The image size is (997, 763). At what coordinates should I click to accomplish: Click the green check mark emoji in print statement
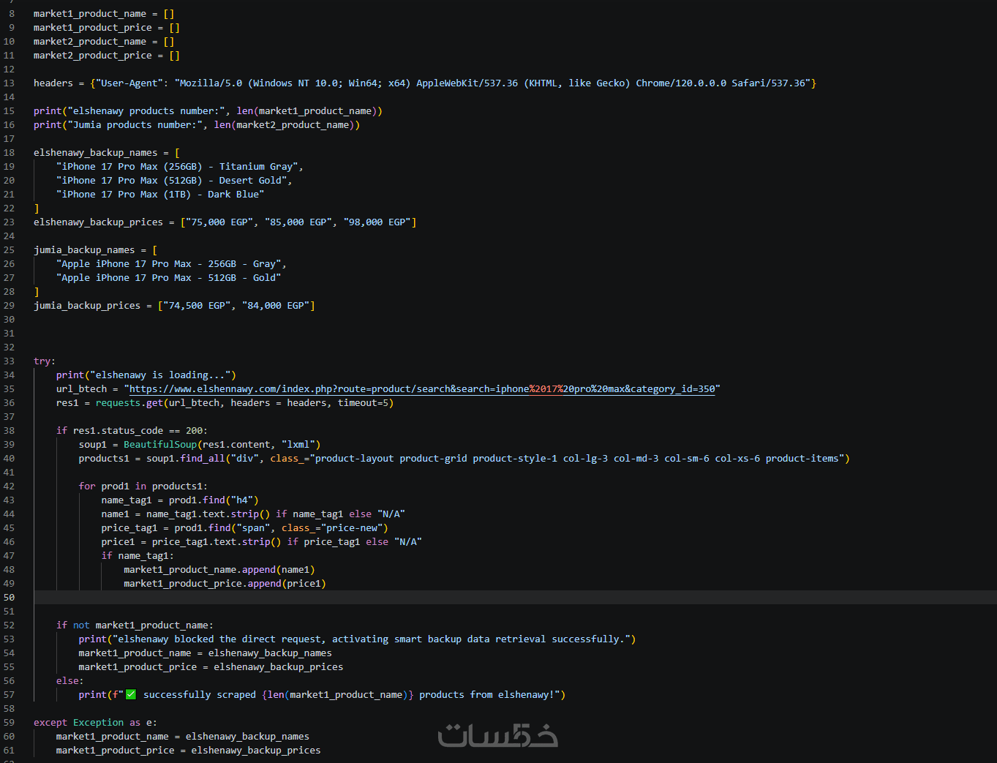click(x=131, y=695)
